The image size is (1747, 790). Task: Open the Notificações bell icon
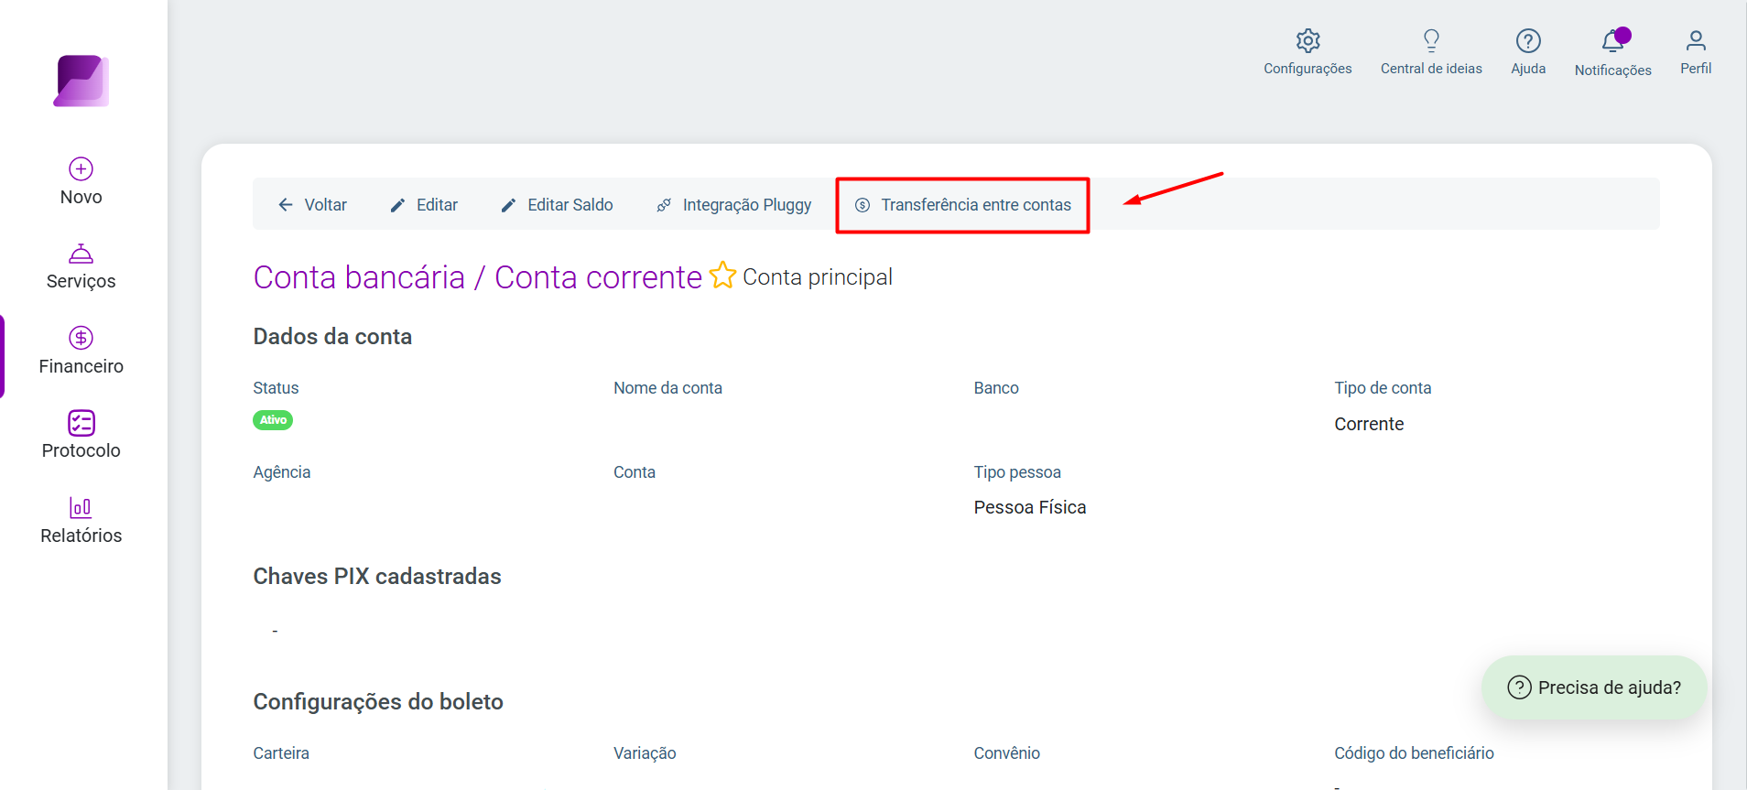[x=1613, y=41]
